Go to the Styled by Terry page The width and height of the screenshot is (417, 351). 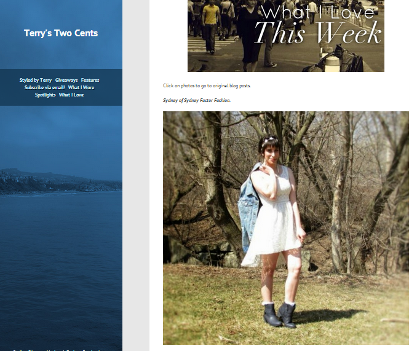tap(36, 80)
